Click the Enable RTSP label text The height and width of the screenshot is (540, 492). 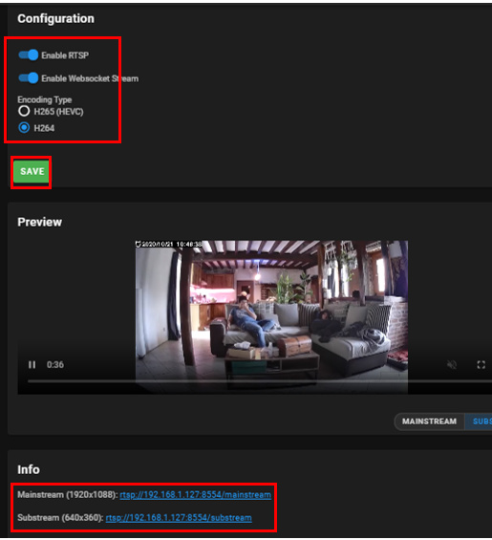point(65,55)
